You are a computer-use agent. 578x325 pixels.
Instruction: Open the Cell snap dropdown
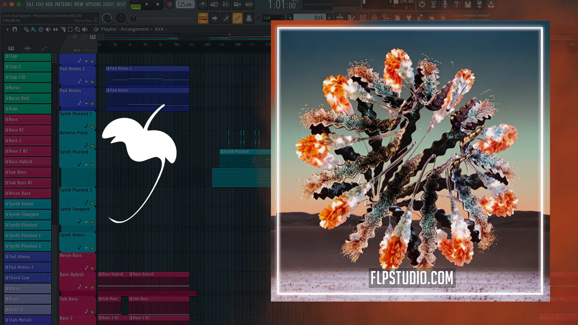[273, 18]
